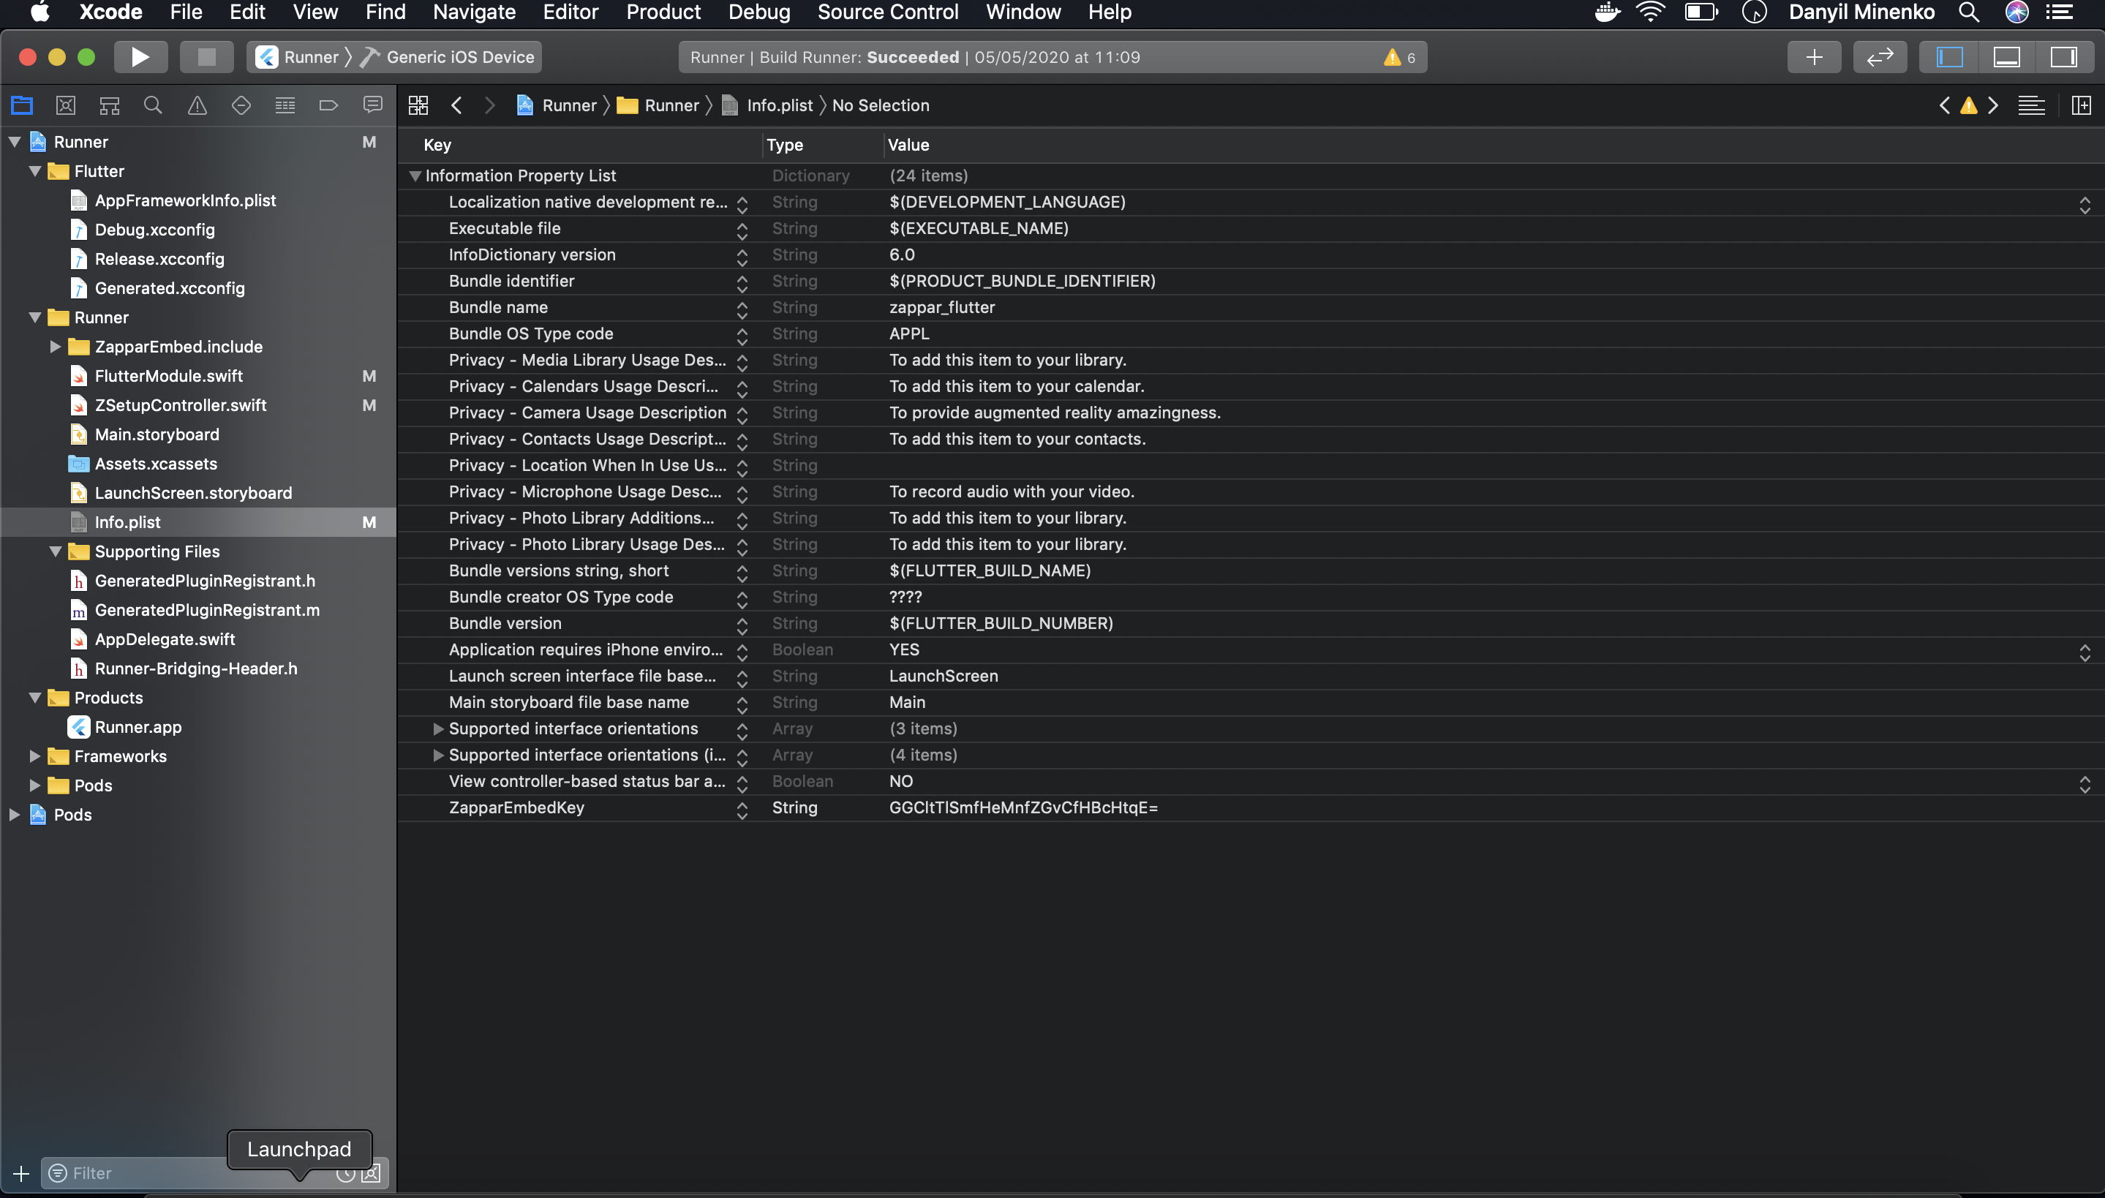The width and height of the screenshot is (2105, 1198).
Task: Click the Key column header
Action: pyautogui.click(x=437, y=145)
